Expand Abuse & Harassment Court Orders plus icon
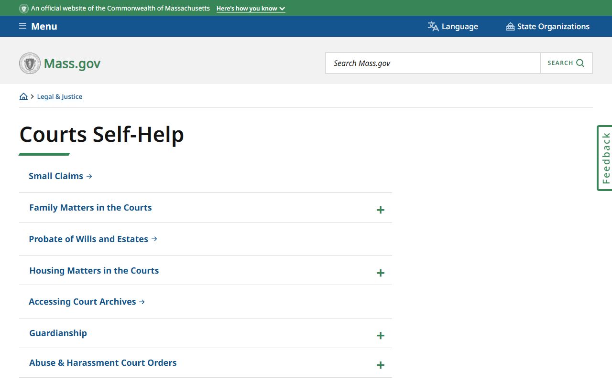 (381, 365)
